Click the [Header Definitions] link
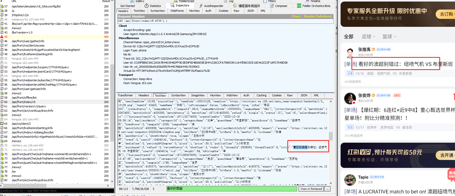This screenshot has height=196, width=455. click(x=318, y=16)
